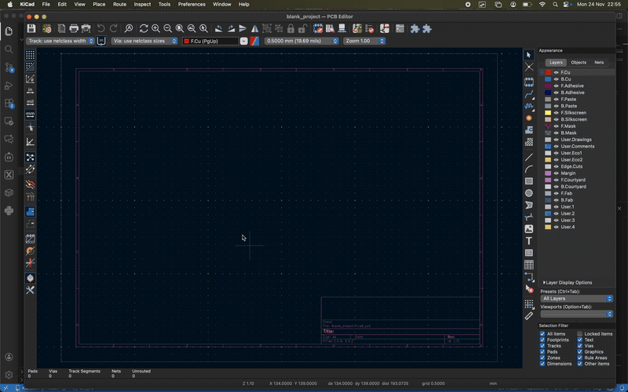The image size is (628, 392).
Task: Enable the Locked items checkbox
Action: coord(580,334)
